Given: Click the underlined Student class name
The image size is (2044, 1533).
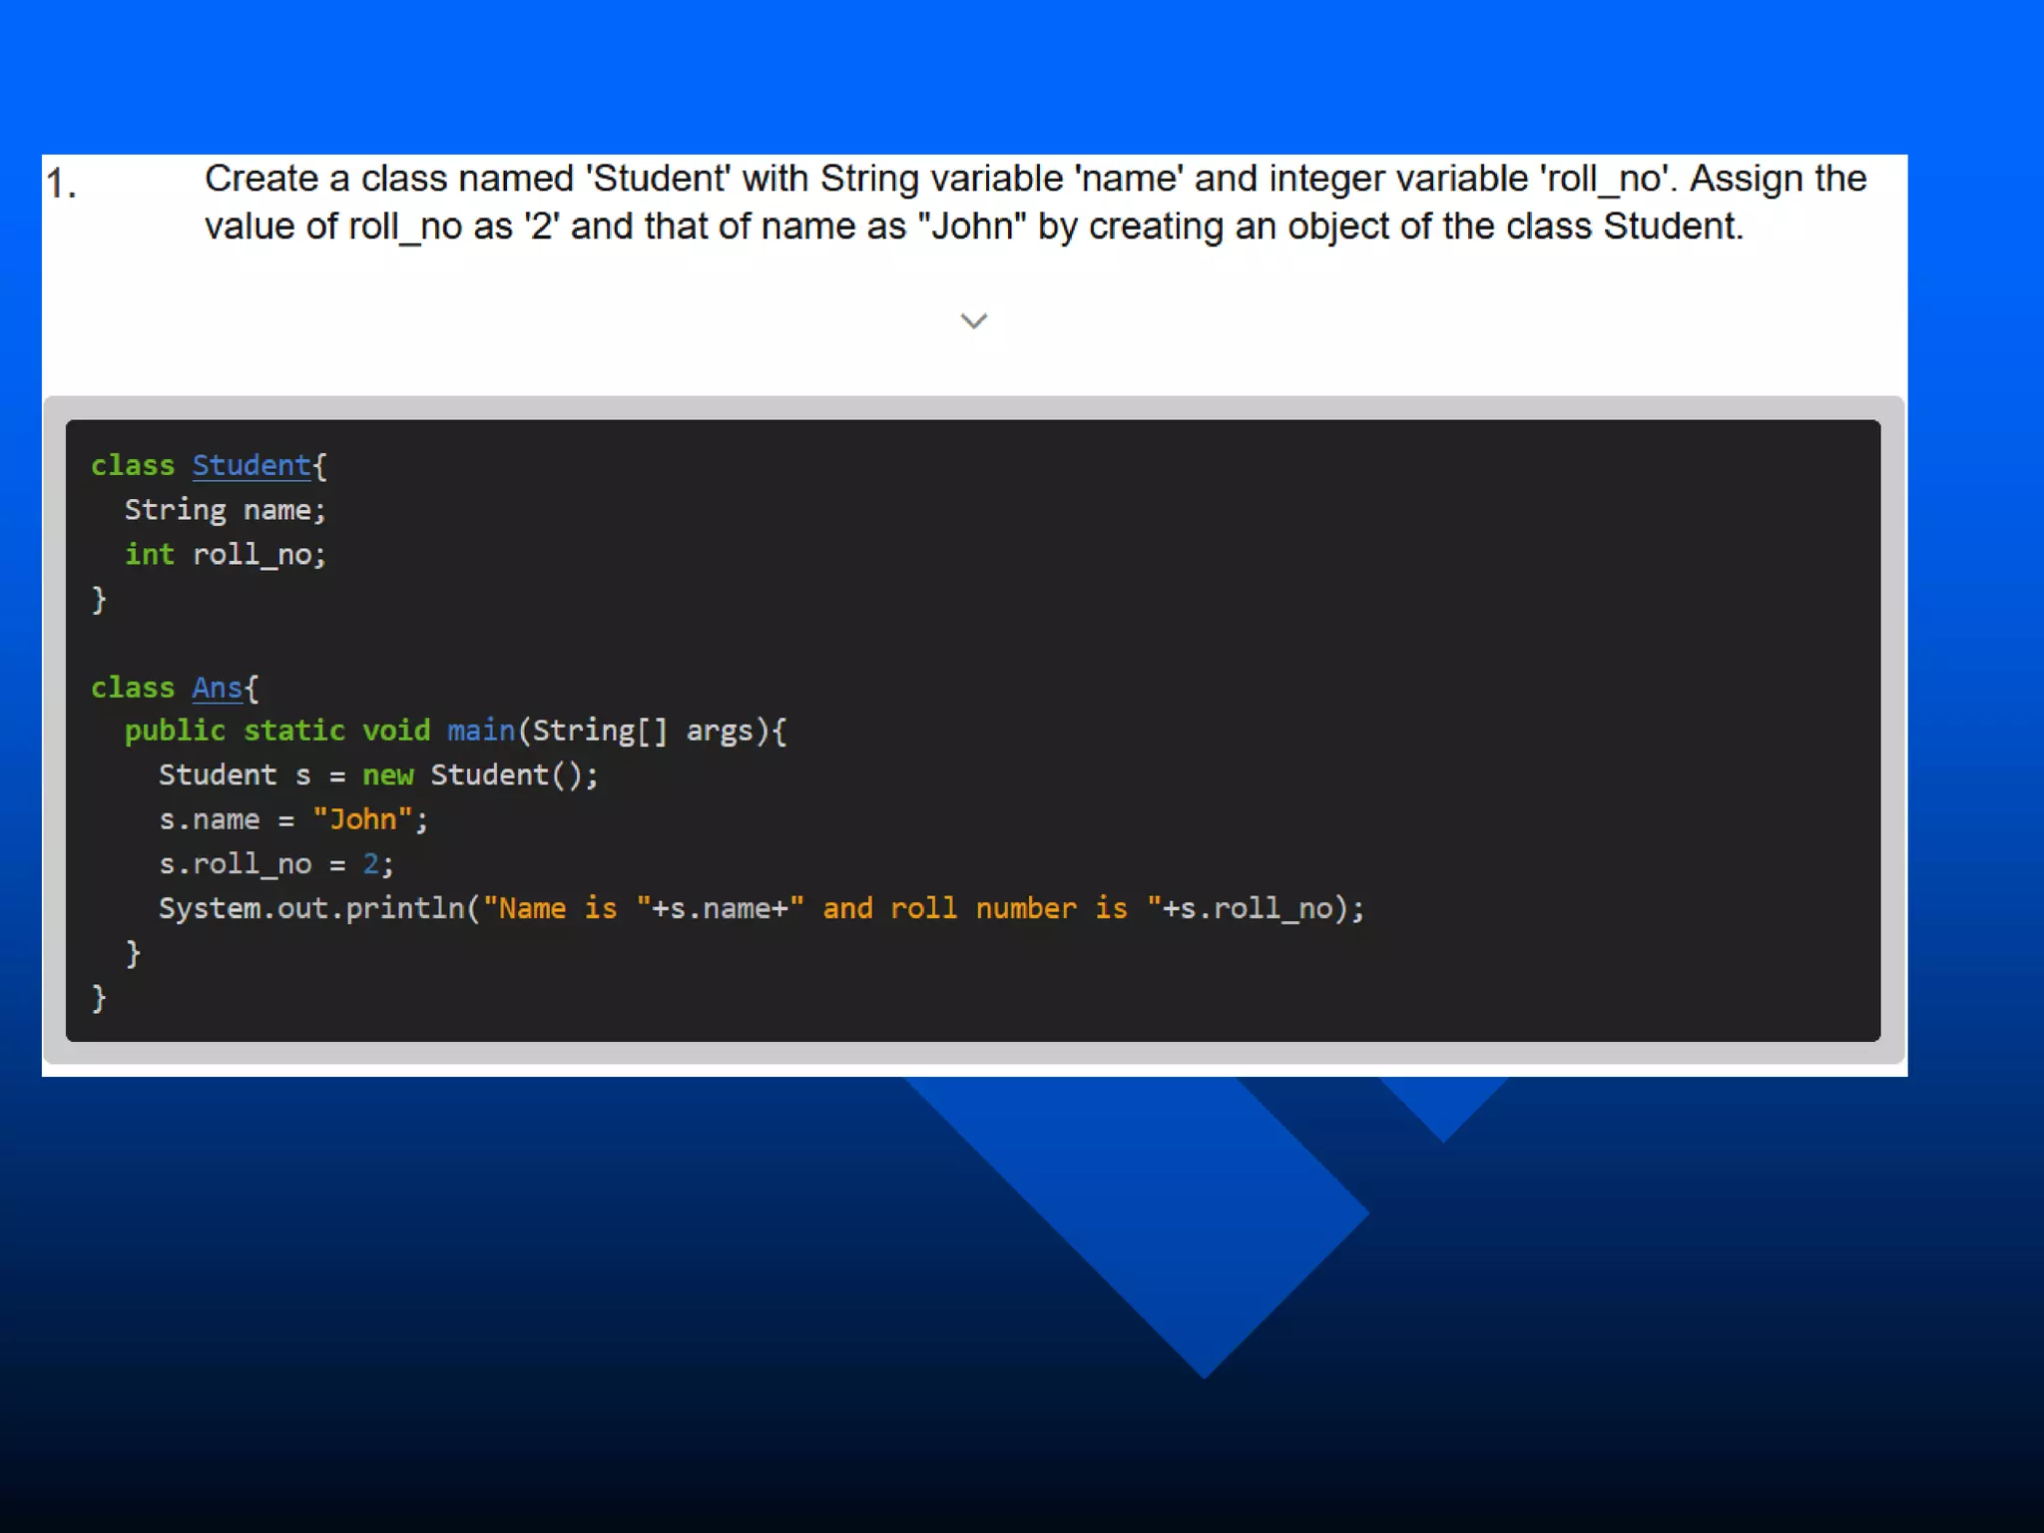Looking at the screenshot, I should click(251, 465).
